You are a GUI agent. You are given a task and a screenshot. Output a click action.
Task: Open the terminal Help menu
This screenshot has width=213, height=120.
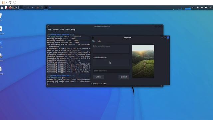pyautogui.click(x=73, y=30)
